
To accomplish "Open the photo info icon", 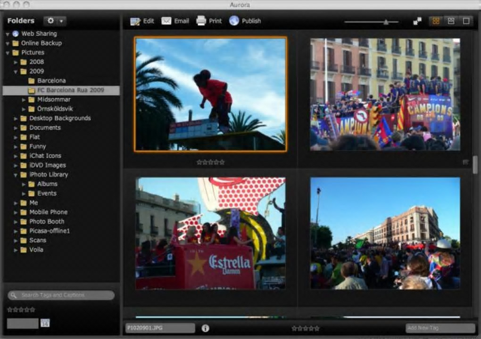I will pyautogui.click(x=206, y=328).
